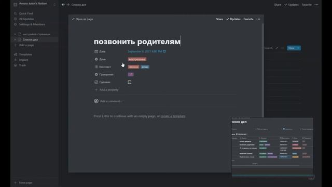332x187 pixels.
Task: Expand the настройки страницы page tree
Action: (15, 34)
